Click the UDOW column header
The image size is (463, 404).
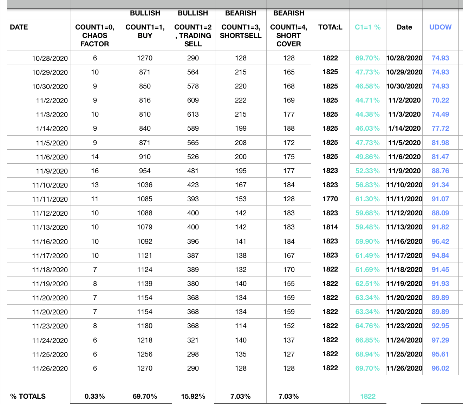point(440,35)
